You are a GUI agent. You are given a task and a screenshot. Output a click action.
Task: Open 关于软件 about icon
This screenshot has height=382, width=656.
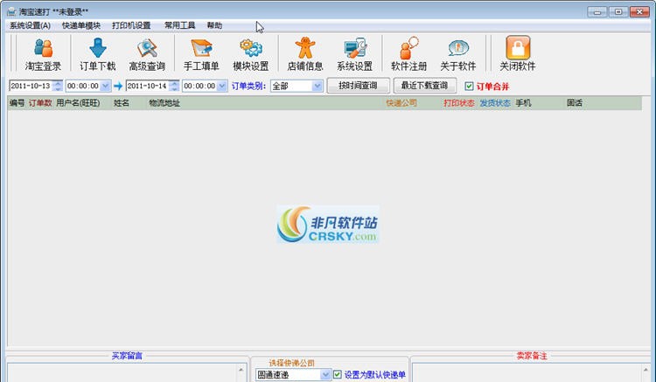tap(458, 48)
